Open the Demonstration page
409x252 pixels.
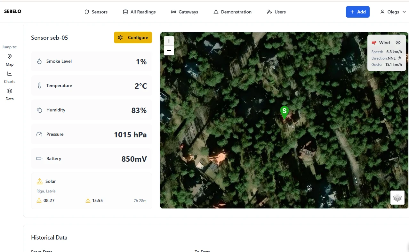coord(232,12)
